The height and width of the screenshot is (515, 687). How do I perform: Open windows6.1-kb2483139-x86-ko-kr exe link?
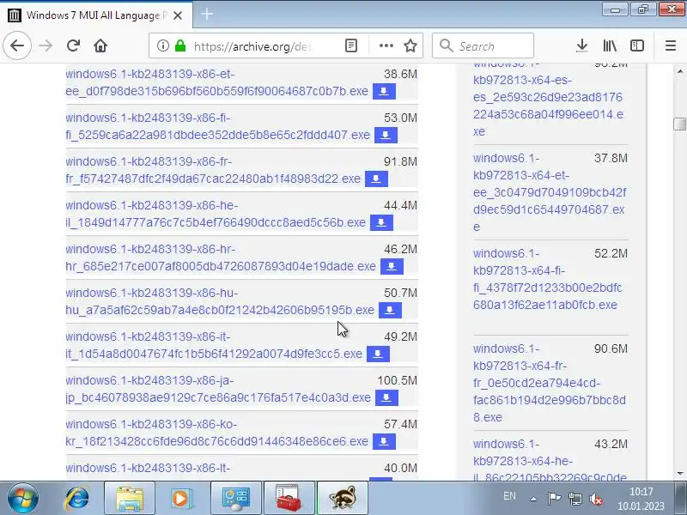217,433
